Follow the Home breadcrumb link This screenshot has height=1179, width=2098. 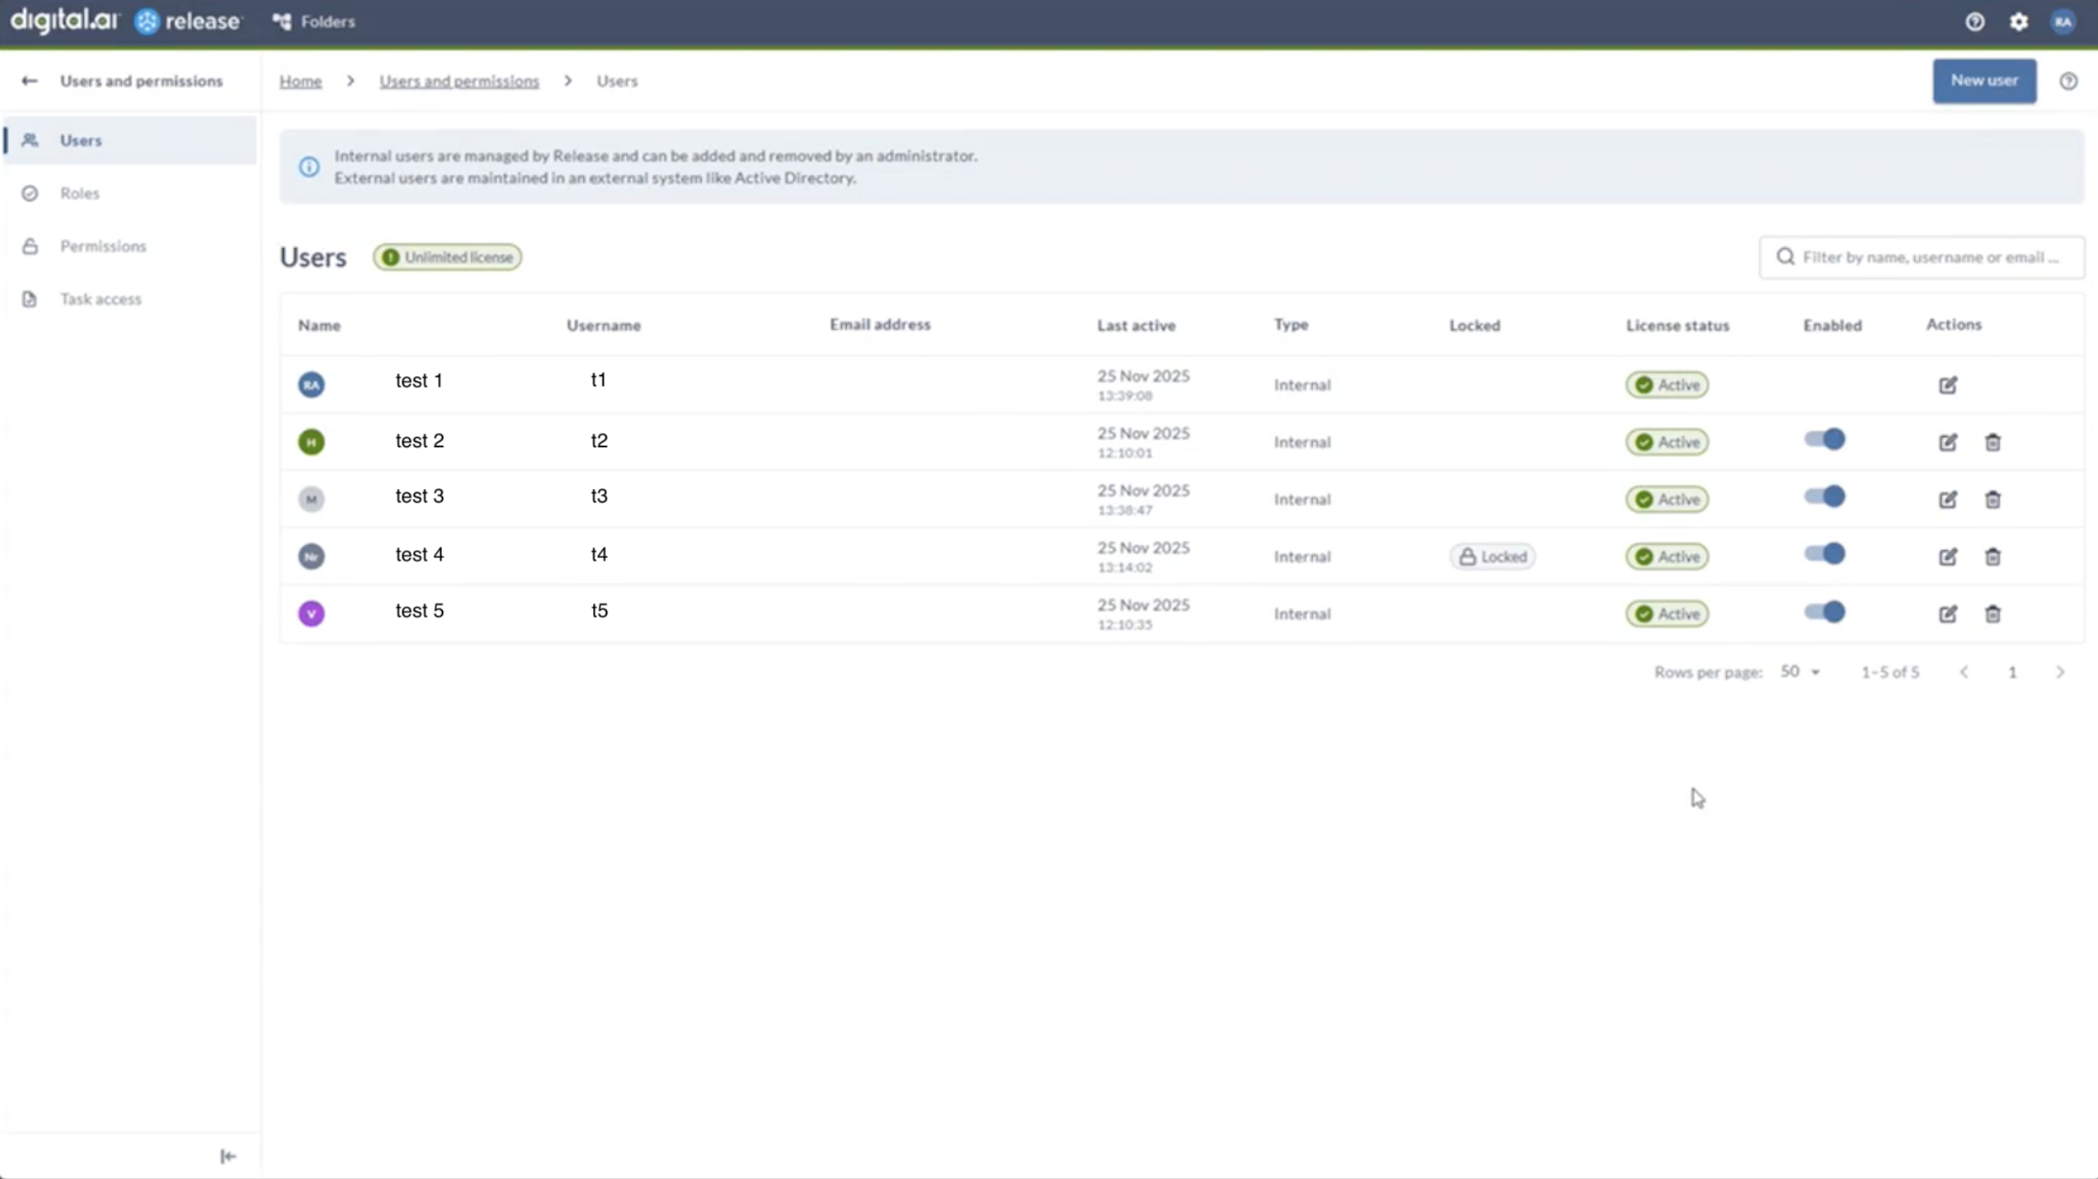point(300,81)
